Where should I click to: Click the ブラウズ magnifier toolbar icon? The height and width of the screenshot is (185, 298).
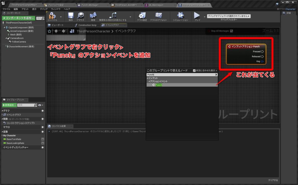[x=80, y=16]
